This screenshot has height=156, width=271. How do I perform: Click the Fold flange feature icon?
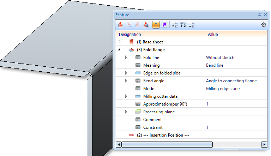tap(132, 50)
